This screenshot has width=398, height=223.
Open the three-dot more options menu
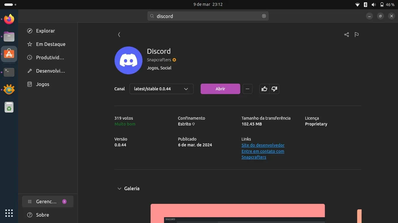tap(247, 89)
